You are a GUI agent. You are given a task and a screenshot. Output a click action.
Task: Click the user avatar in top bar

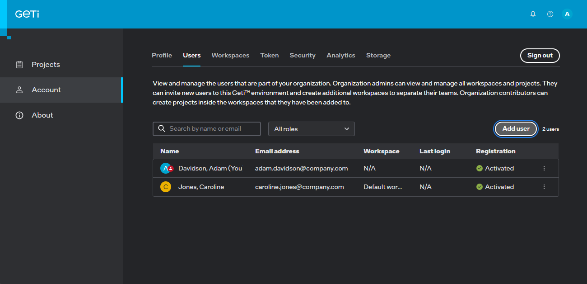coord(567,14)
